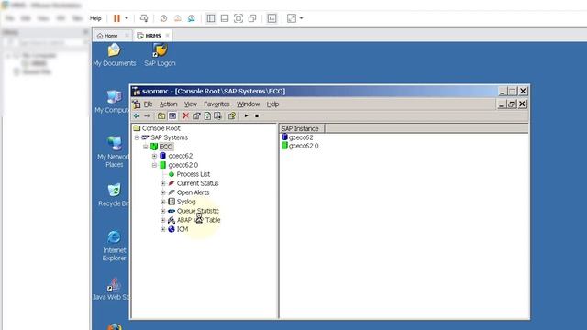Expand the ICM node
This screenshot has width=587, height=330.
pos(163,229)
